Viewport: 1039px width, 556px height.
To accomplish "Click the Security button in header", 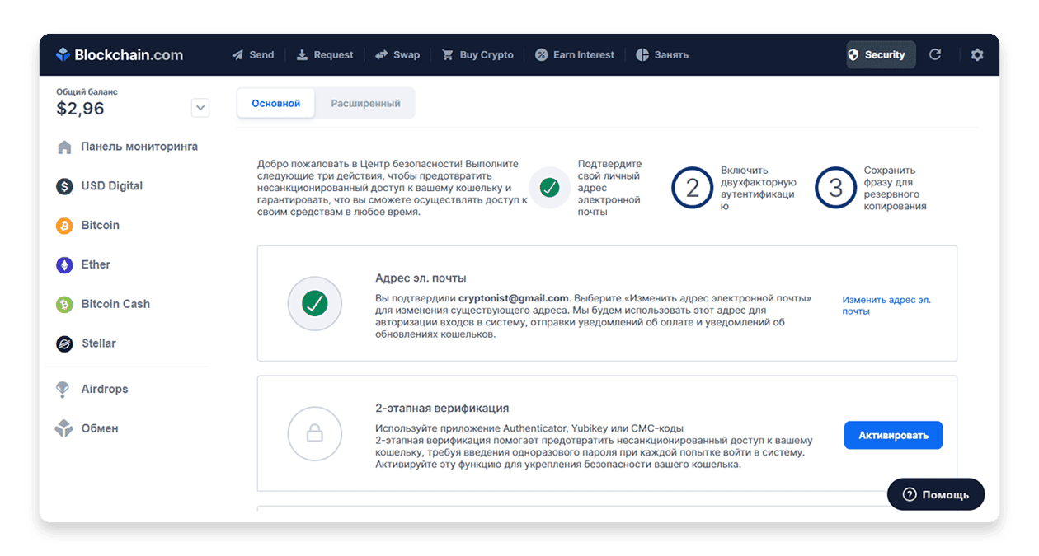I will [x=881, y=55].
